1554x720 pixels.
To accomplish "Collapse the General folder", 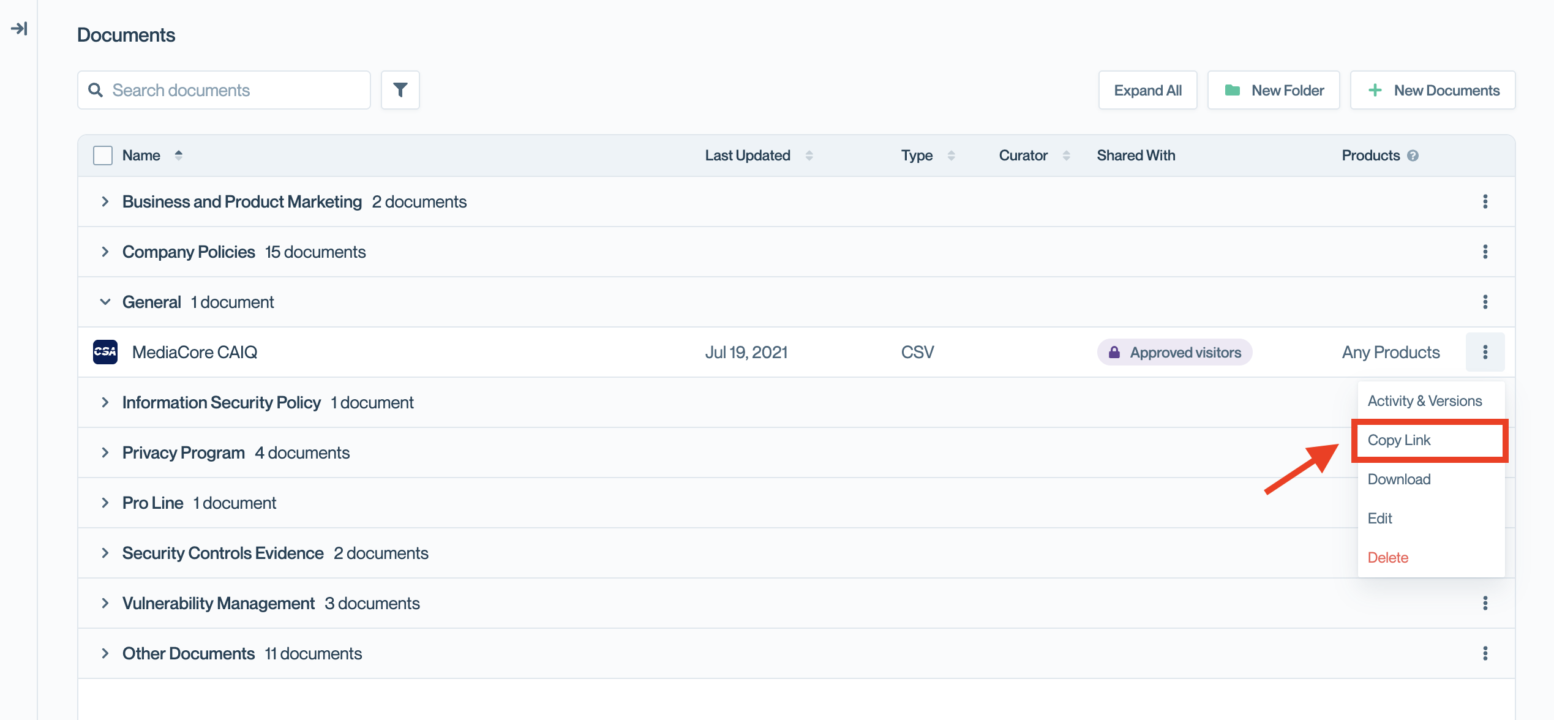I will point(105,302).
